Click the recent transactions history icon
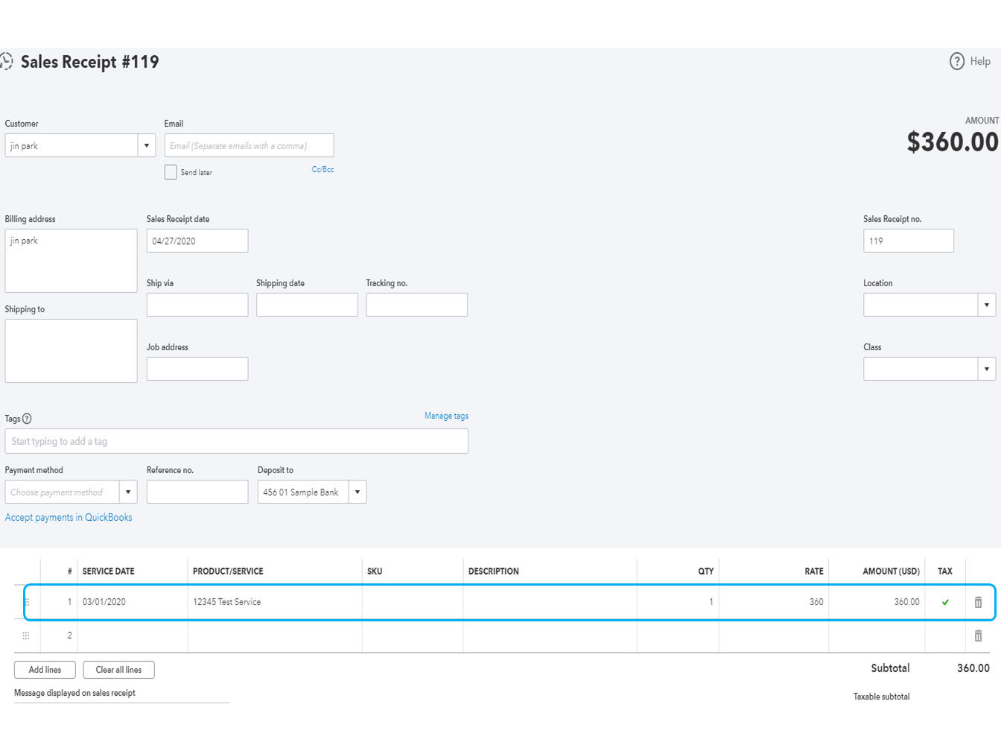This screenshot has height=751, width=1001. pos(7,62)
